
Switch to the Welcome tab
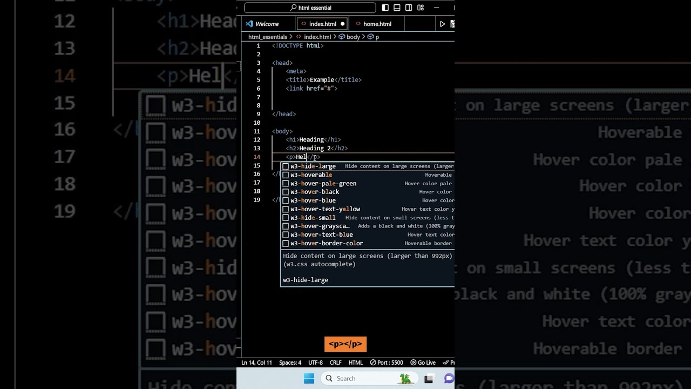pos(267,24)
